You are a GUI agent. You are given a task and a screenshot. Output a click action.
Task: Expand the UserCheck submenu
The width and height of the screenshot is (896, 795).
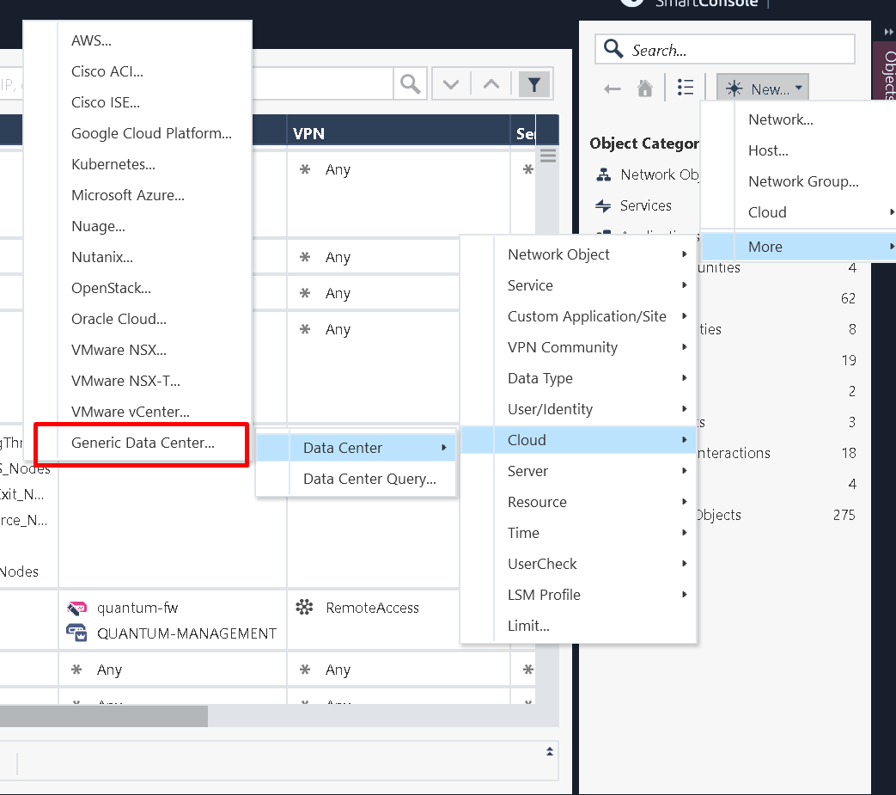coord(578,564)
